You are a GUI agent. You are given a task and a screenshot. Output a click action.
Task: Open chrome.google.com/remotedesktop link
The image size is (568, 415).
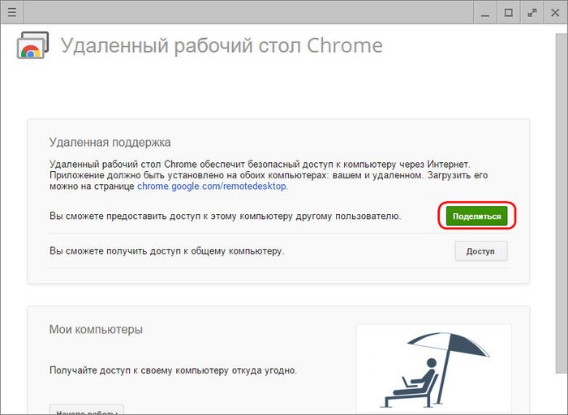point(213,186)
